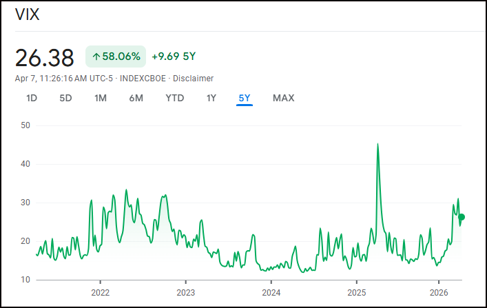Switch to the 1Y range tab
Viewport: 487px width, 308px height.
[x=211, y=98]
